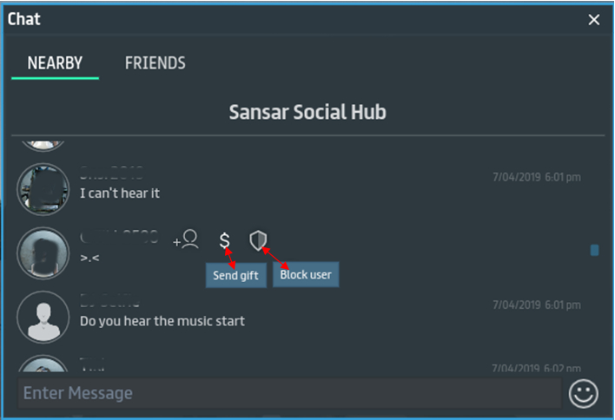The image size is (615, 420).
Task: Click the "Send gift" tooltip label
Action: (236, 275)
